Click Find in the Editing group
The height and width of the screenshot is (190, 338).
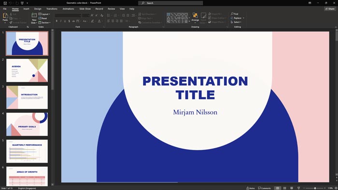235,14
